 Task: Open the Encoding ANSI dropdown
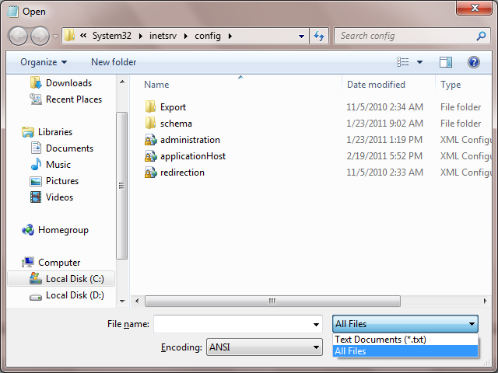(265, 348)
